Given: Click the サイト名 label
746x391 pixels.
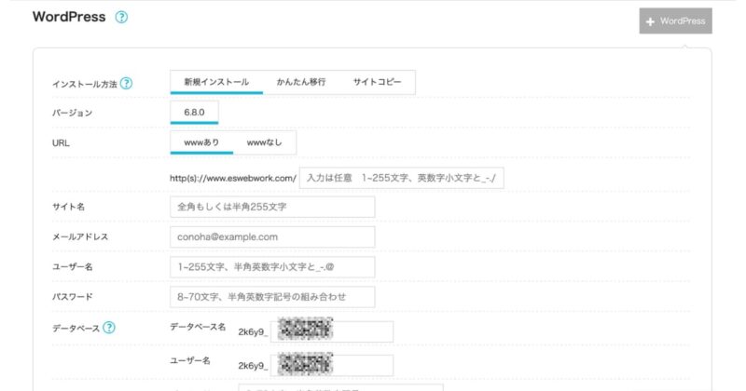Looking at the screenshot, I should [68, 207].
